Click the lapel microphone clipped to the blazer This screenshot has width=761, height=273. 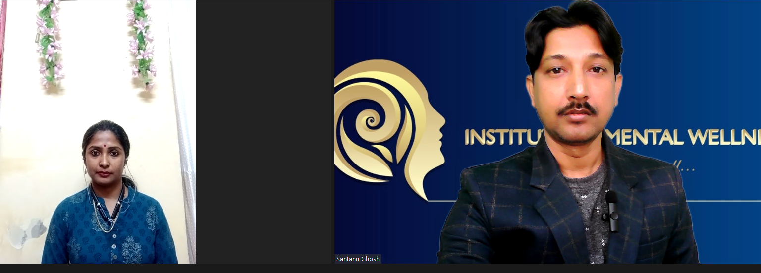click(x=612, y=211)
